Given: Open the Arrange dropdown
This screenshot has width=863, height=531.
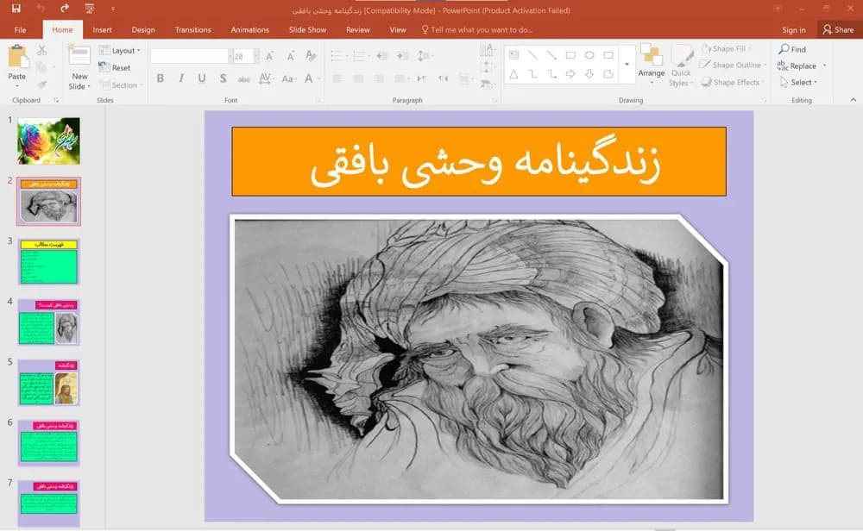Looking at the screenshot, I should tap(652, 65).
